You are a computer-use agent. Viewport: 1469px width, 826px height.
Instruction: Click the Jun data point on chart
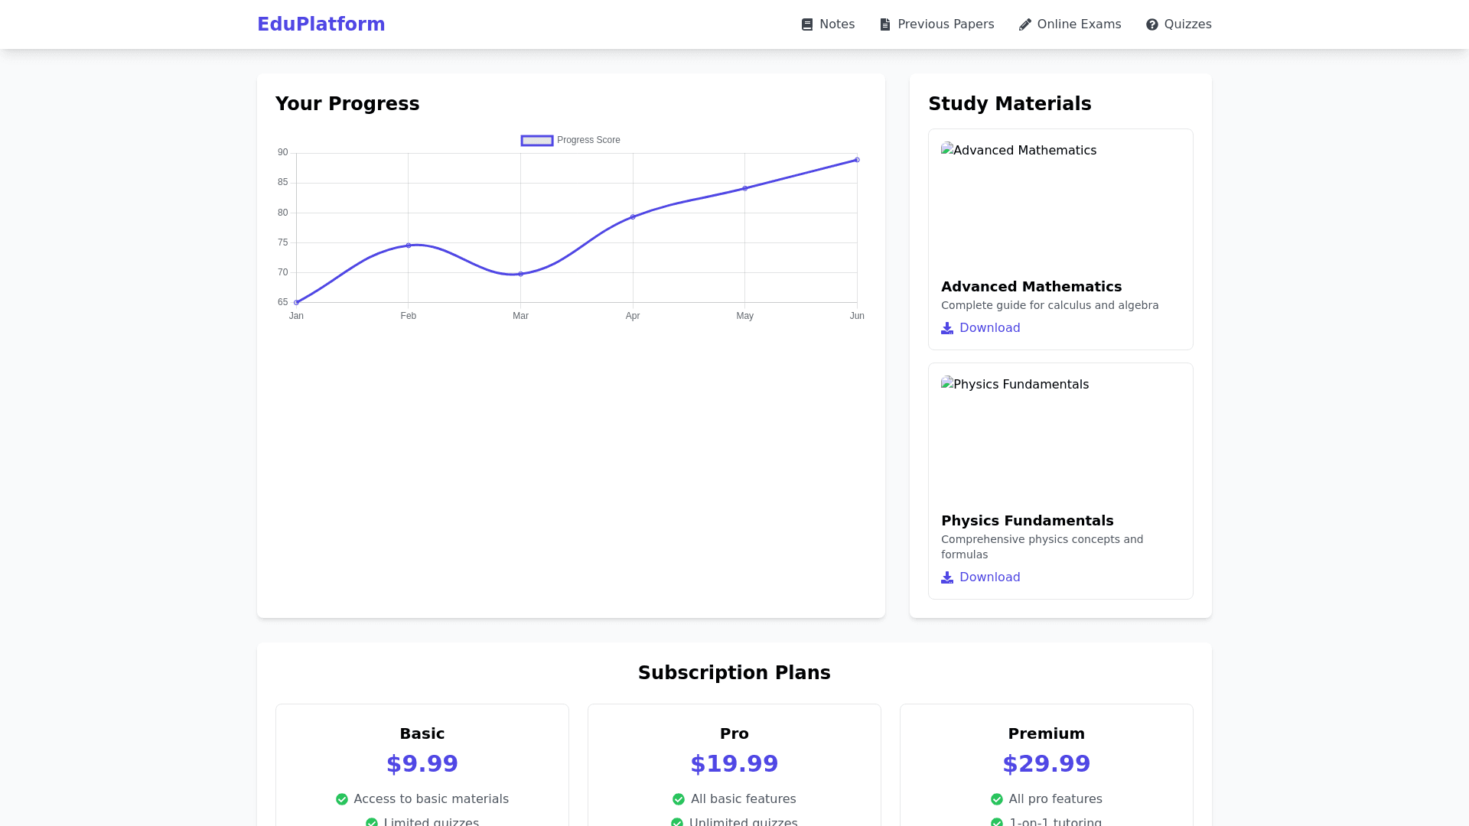coord(857,160)
